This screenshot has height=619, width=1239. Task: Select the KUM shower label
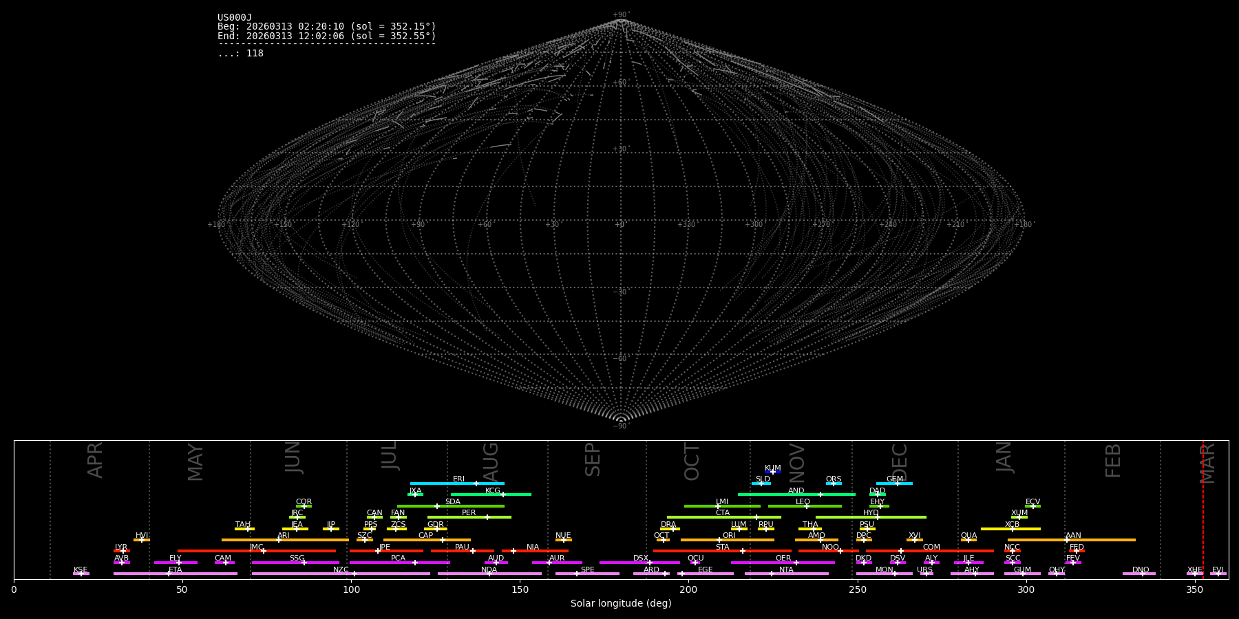point(773,468)
